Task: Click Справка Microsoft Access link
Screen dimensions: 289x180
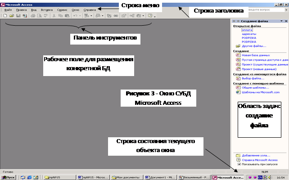Action: [260, 160]
